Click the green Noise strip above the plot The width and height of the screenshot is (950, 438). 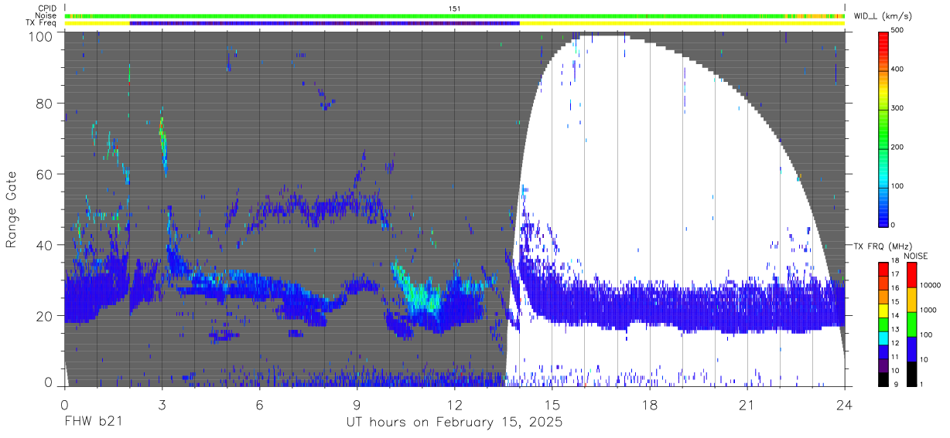(x=454, y=15)
